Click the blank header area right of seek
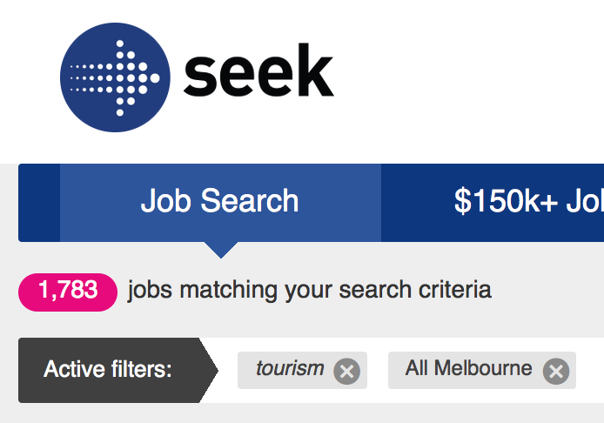 pos(470,78)
